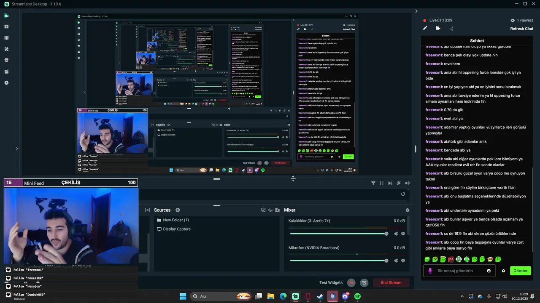Image resolution: width=540 pixels, height=303 pixels.
Task: Open File Explorer from the taskbar
Action: [271, 296]
